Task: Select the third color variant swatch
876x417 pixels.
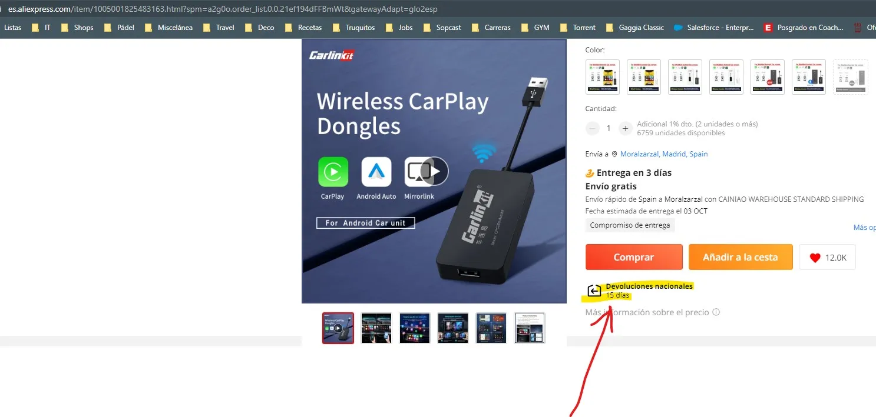Action: [685, 77]
